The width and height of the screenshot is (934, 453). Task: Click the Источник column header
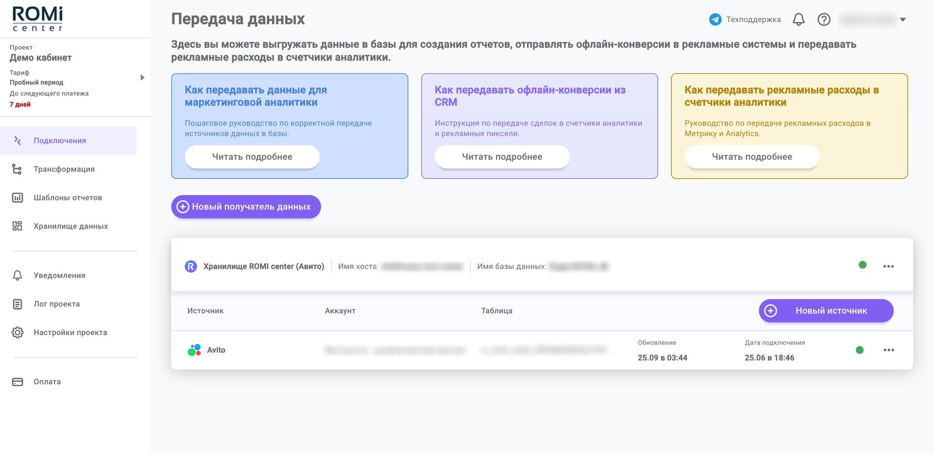205,311
